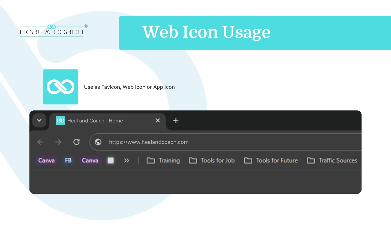Open the tab search dropdown arrow
Viewport: 391px width, 235px height.
point(39,120)
